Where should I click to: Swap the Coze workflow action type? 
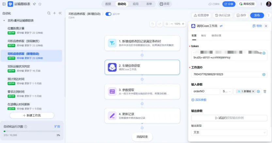221,26
